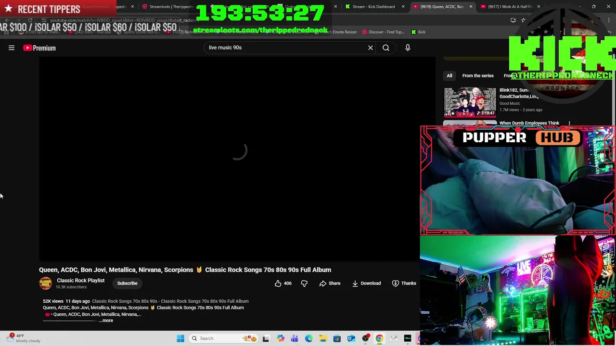Open When Dumb Employees Think video title
The width and height of the screenshot is (616, 346).
tap(529, 123)
